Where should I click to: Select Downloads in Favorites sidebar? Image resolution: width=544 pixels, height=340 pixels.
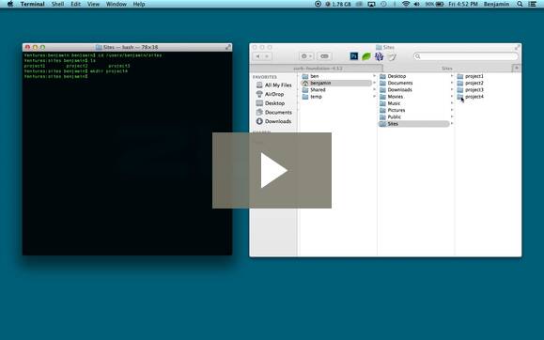(273, 121)
